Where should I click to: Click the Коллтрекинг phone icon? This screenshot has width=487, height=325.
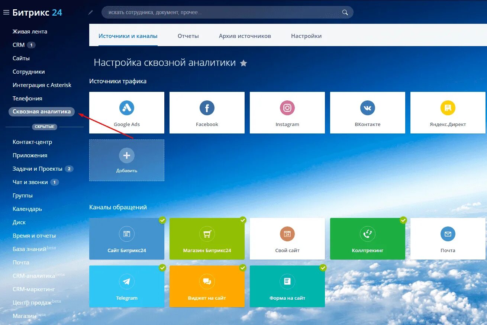point(367,234)
